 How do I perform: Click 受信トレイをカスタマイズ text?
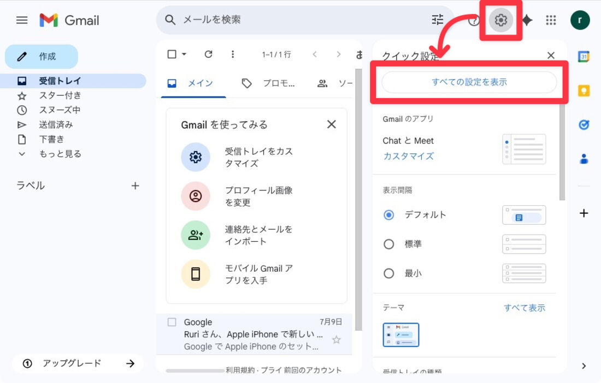(x=259, y=157)
